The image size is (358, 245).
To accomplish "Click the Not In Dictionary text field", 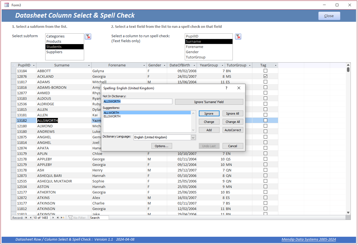I will point(138,102).
